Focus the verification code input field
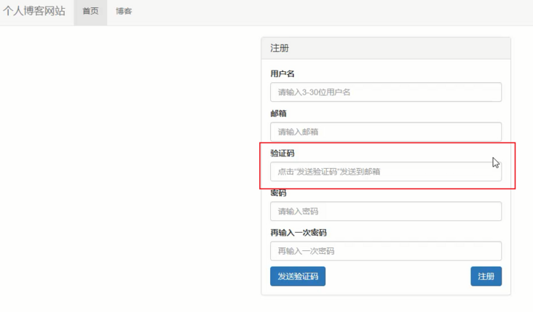 click(385, 172)
